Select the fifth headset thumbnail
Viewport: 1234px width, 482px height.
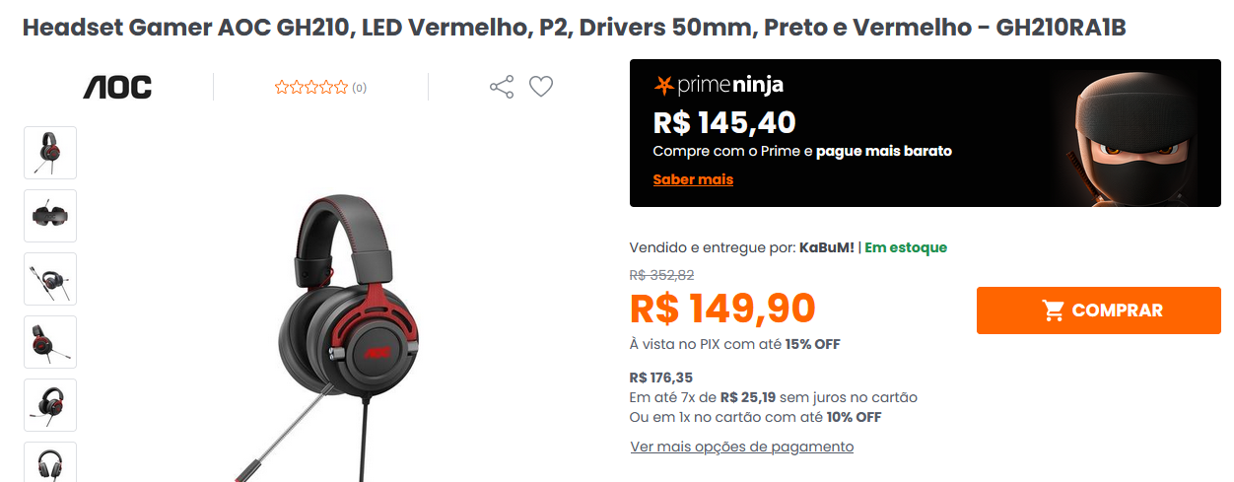[50, 405]
